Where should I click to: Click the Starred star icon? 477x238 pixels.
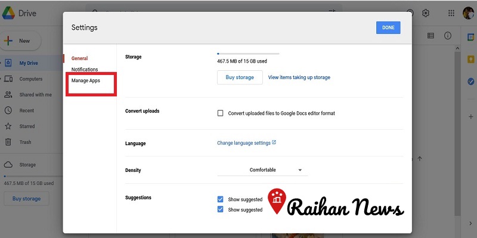(8, 126)
